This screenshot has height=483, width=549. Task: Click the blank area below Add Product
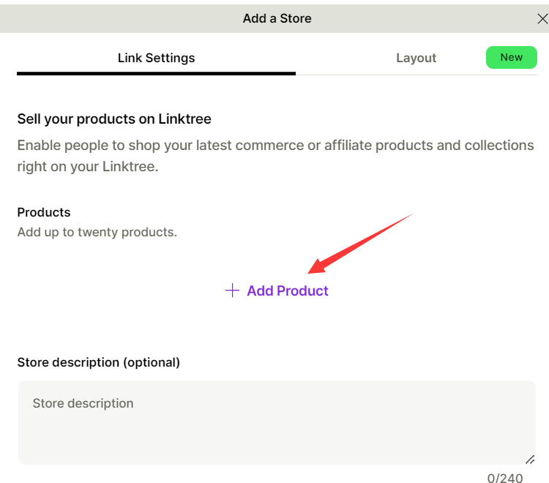pos(276,326)
